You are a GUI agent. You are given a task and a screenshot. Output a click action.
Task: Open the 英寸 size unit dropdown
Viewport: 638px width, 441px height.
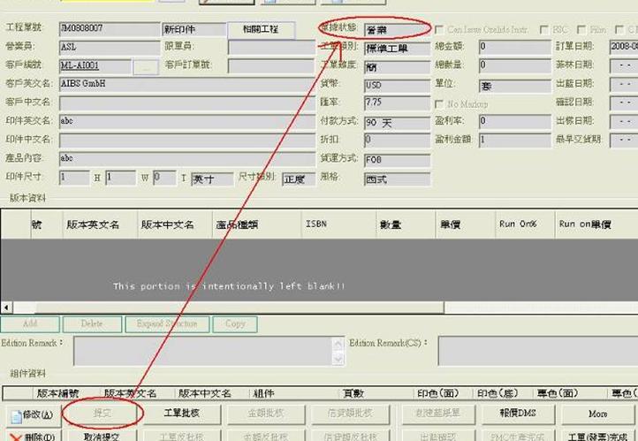point(212,179)
